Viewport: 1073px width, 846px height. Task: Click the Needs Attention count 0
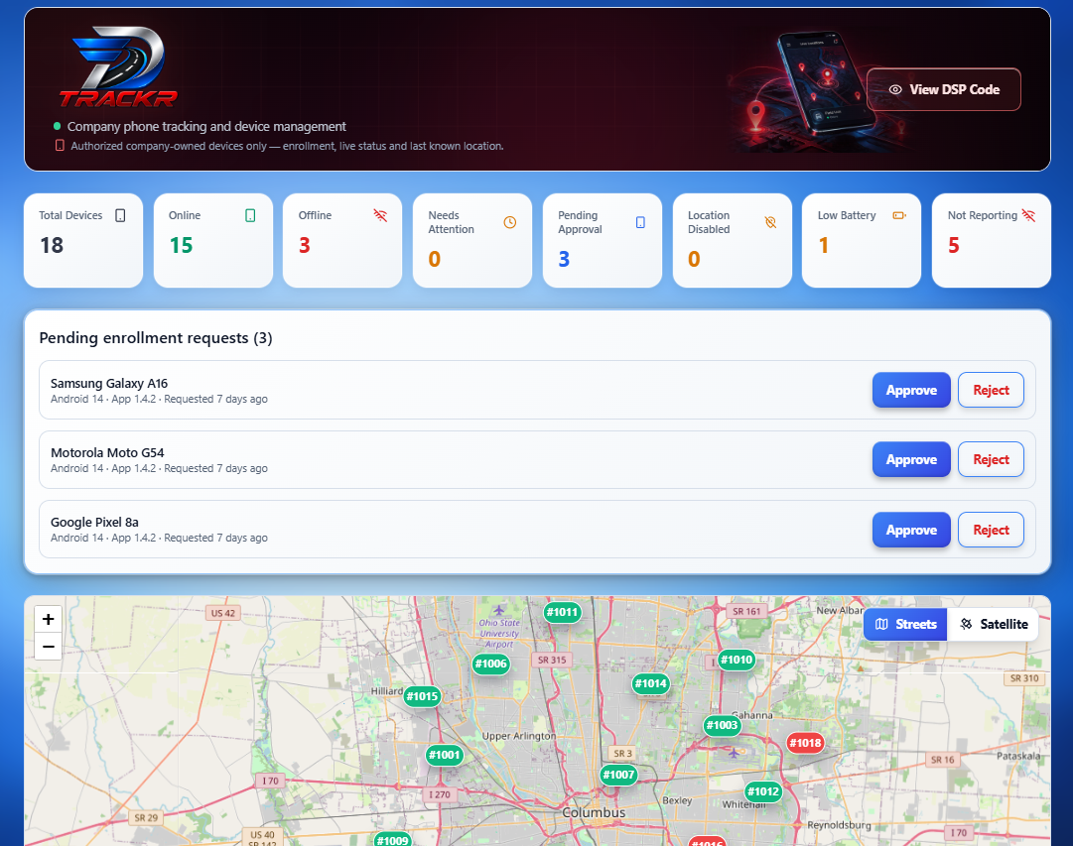click(434, 259)
